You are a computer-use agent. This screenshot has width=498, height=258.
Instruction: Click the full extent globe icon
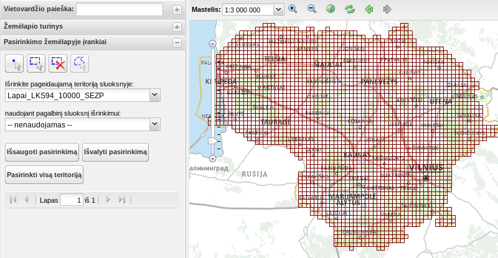pos(331,9)
